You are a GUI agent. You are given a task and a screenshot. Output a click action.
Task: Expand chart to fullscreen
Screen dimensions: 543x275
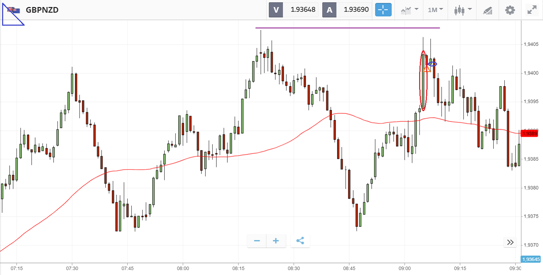(532, 10)
